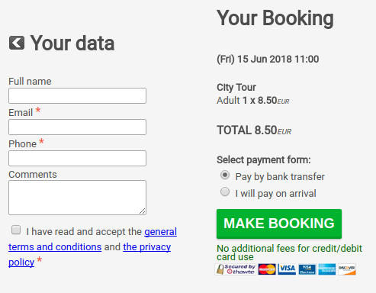This screenshot has width=376, height=293.
Task: Click the TOTAL 8.50 EUR amount
Action: tap(254, 130)
